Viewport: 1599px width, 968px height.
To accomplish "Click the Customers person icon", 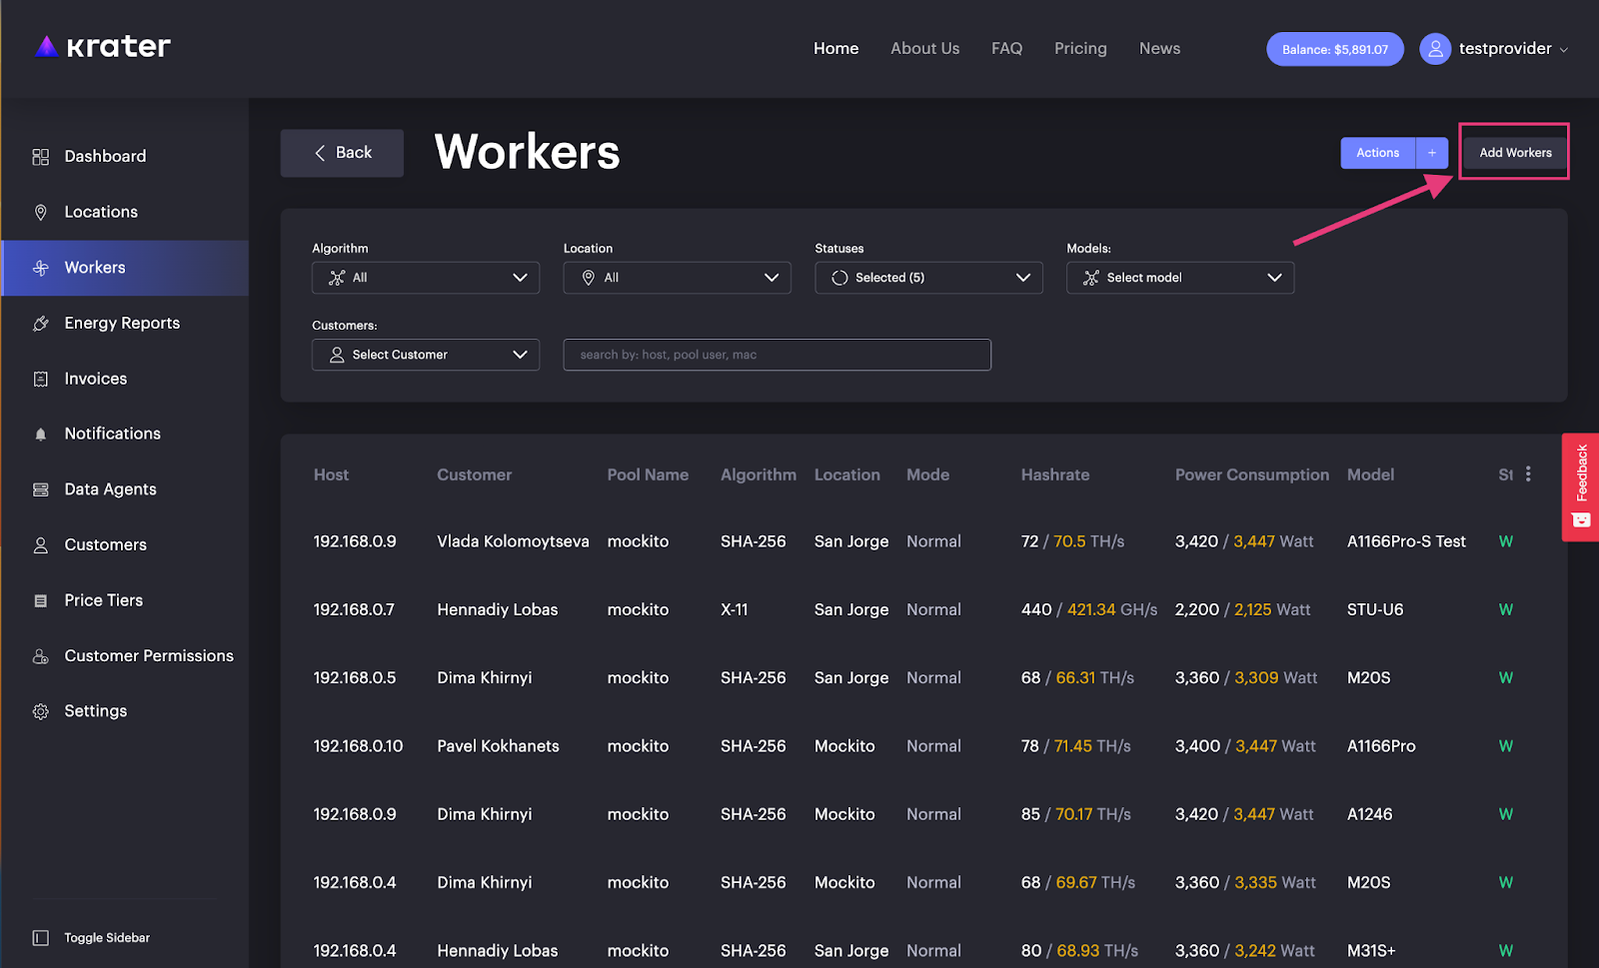I will (x=41, y=545).
